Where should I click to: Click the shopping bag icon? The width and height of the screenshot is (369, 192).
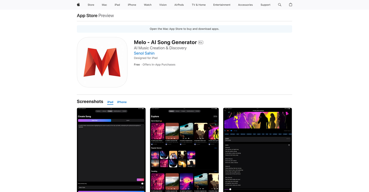point(290,5)
